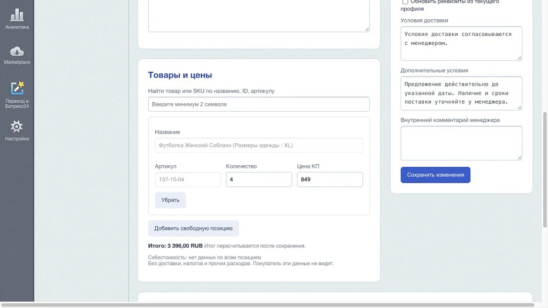Screen dimensions: 548x308
Task: Remove the item with the Убрать button
Action: (170, 200)
